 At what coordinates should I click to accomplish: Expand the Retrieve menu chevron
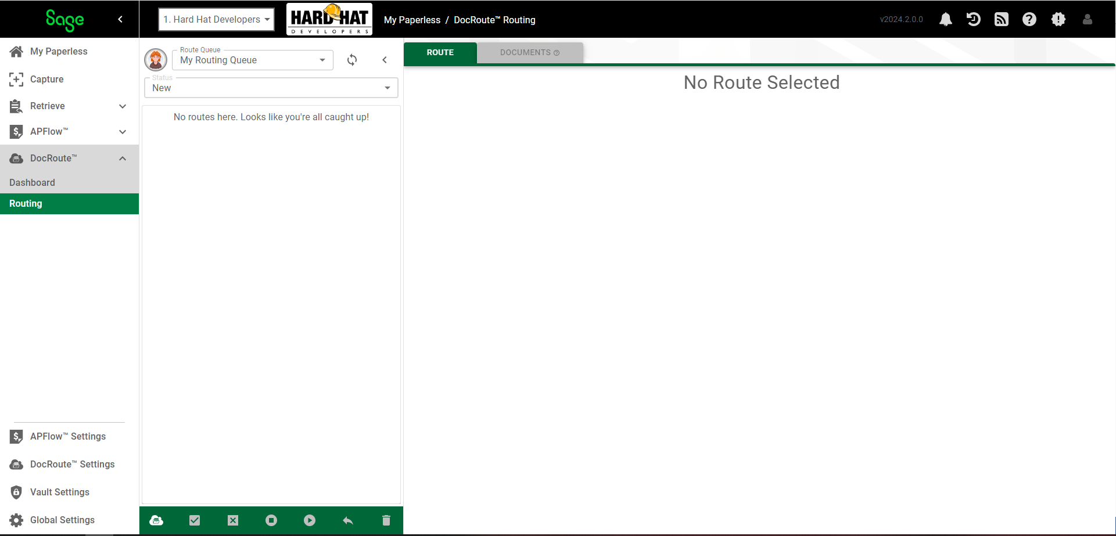tap(123, 106)
